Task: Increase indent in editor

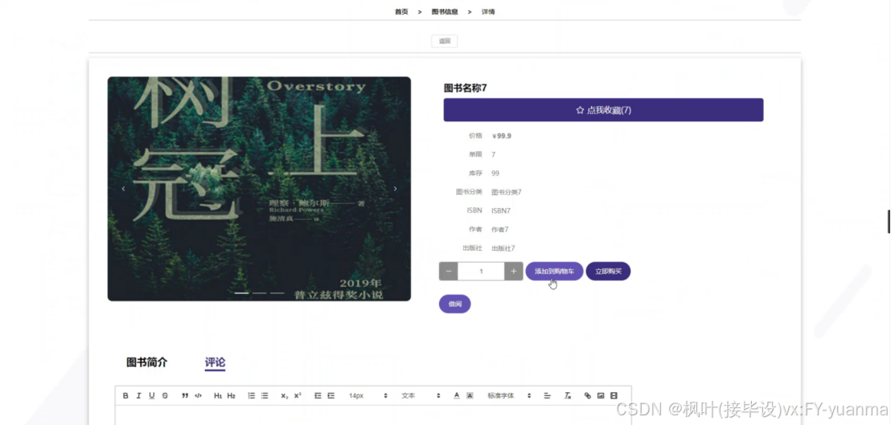Action: point(331,395)
